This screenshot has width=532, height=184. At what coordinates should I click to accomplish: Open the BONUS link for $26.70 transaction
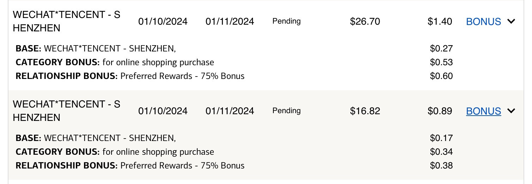point(483,22)
